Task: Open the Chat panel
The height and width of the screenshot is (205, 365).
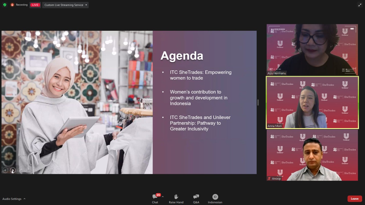Action: click(155, 198)
